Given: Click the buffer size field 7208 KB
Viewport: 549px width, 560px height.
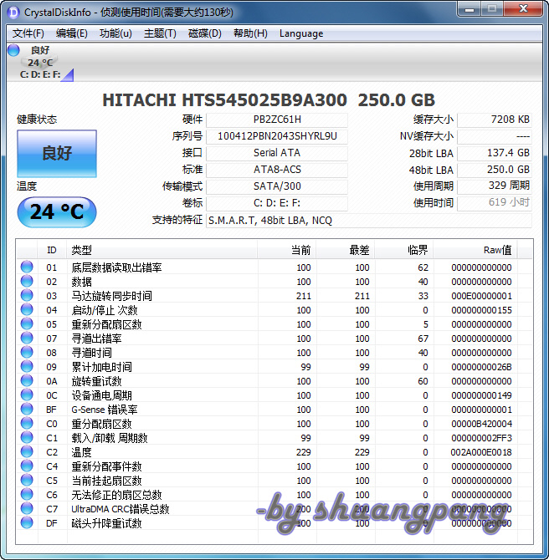Looking at the screenshot, I should tap(495, 120).
